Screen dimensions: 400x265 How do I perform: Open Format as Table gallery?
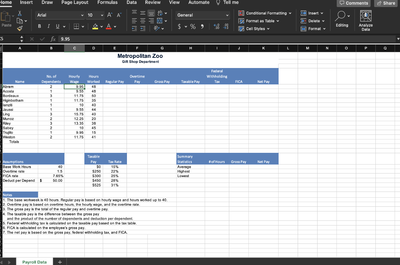tap(259, 21)
